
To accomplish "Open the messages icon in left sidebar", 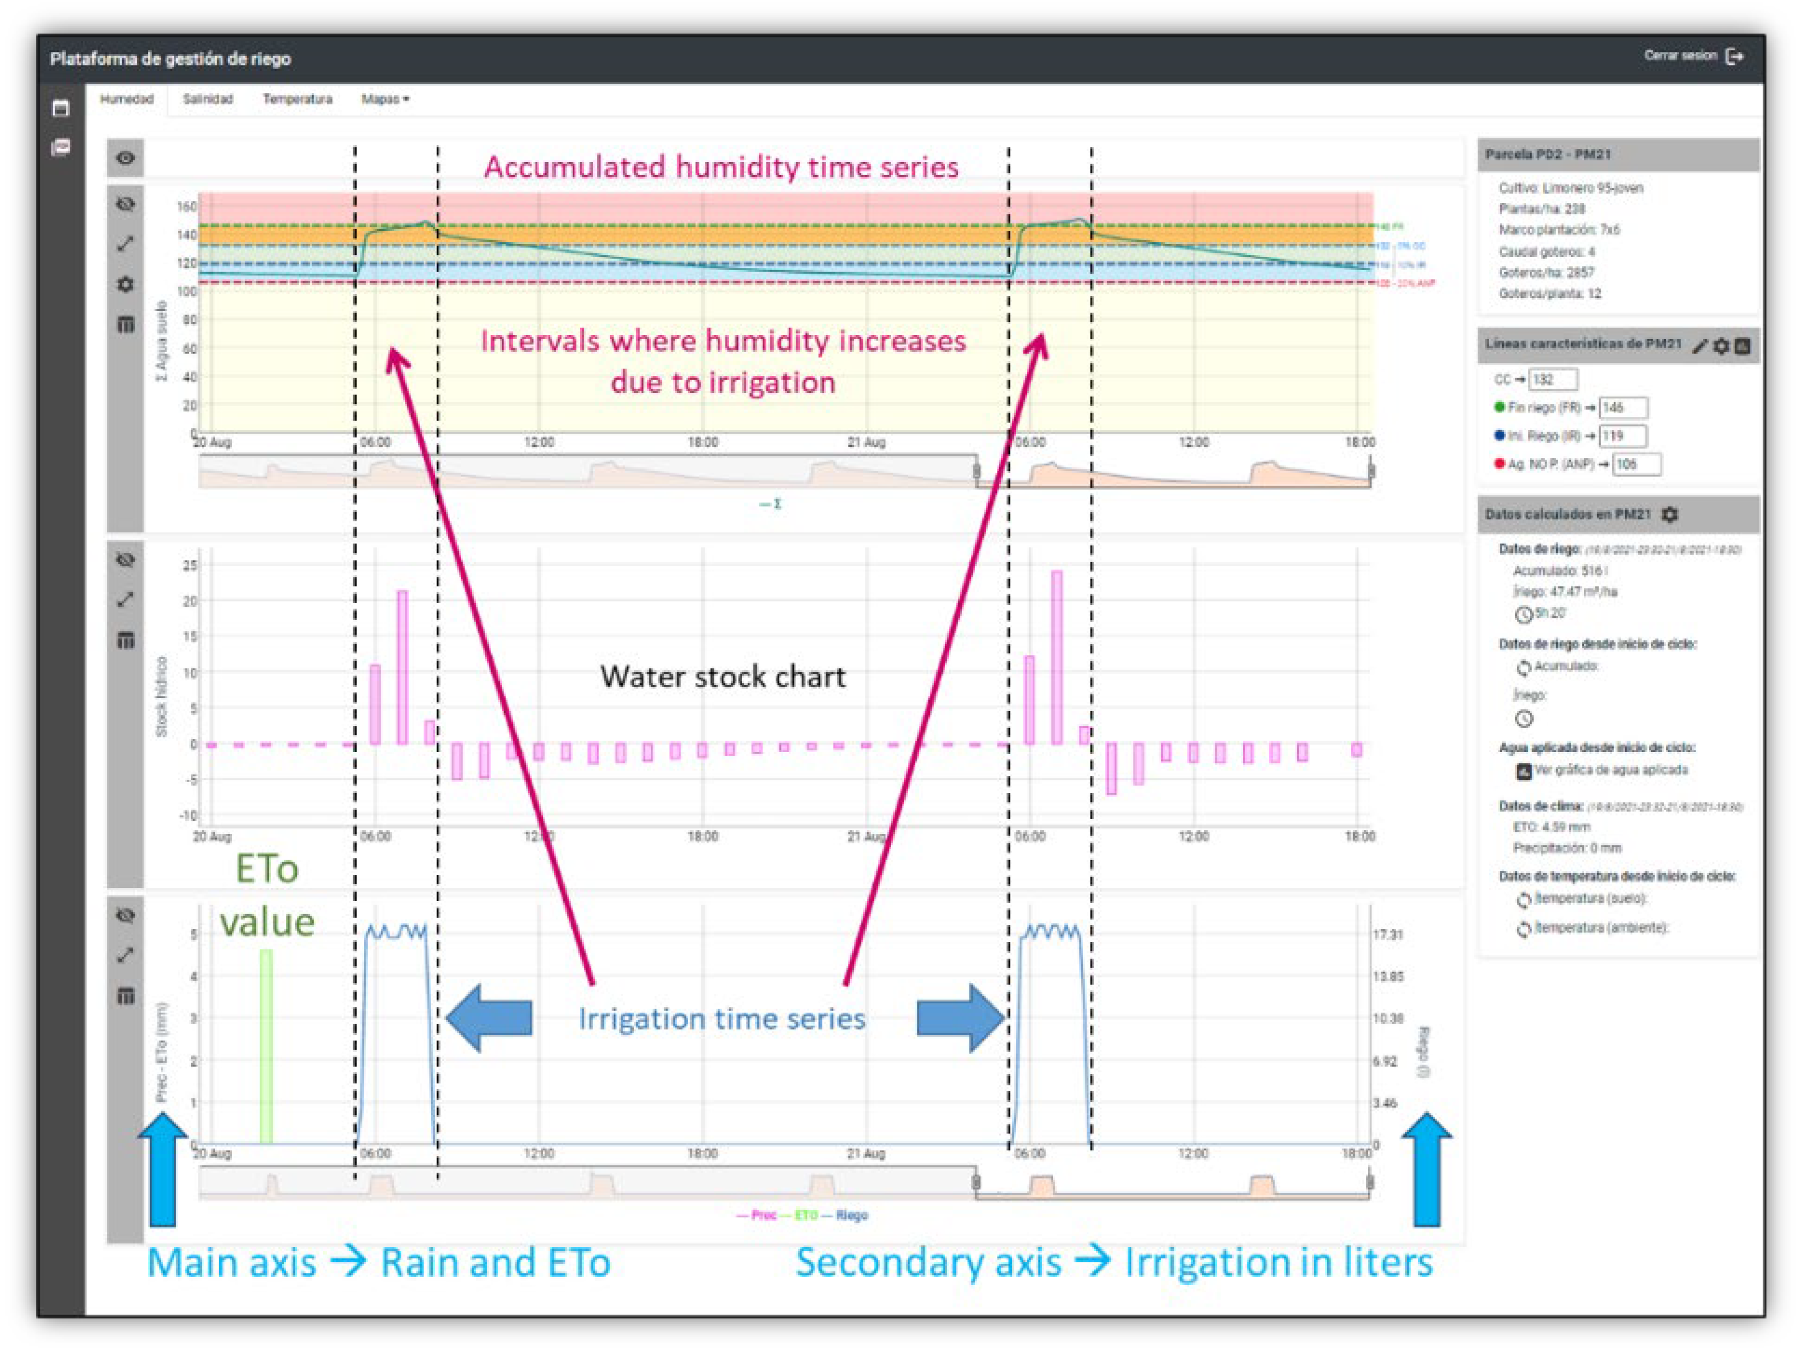I will (x=61, y=147).
